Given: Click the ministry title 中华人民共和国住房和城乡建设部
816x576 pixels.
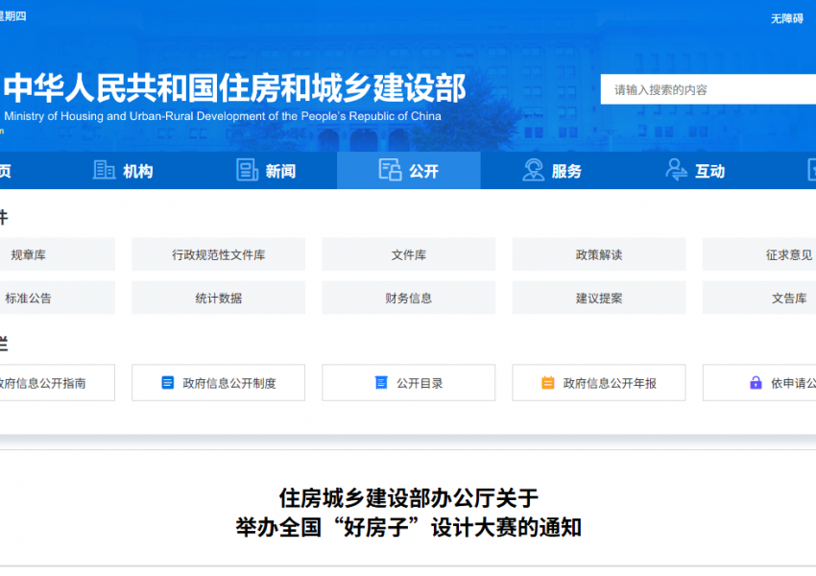Looking at the screenshot, I should pos(234,87).
